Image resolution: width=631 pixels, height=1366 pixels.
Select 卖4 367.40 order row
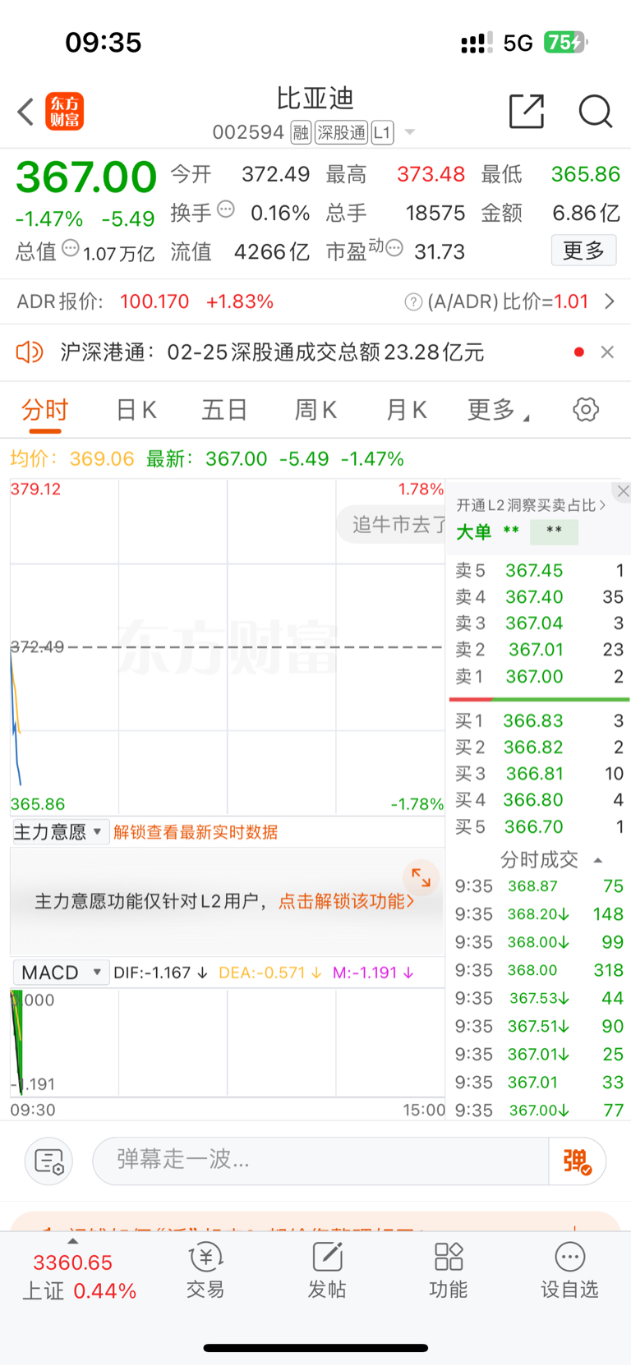539,597
